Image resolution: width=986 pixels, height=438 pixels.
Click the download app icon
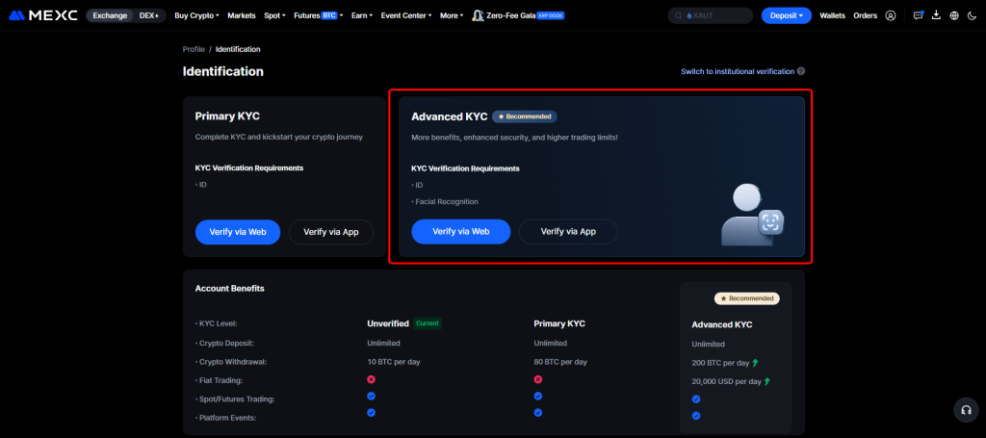[x=936, y=15]
